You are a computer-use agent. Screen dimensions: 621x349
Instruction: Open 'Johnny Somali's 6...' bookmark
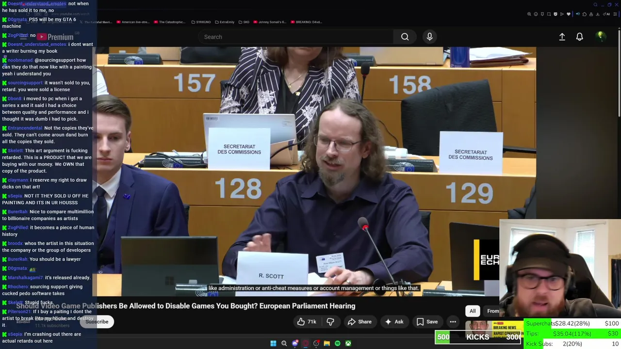269,22
